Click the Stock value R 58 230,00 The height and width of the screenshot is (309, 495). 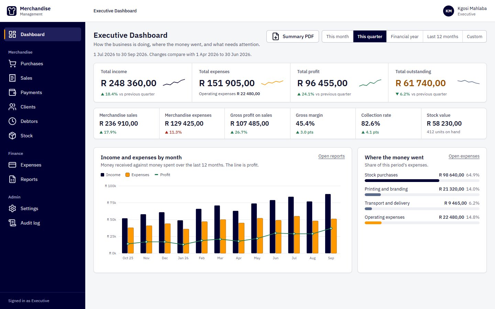[x=444, y=124]
